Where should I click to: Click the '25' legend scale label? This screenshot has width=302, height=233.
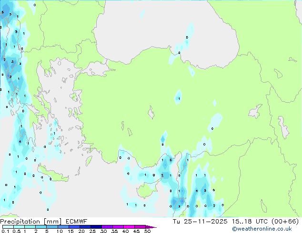(92, 231)
